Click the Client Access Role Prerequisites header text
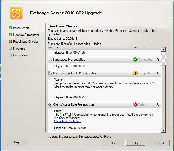 click(x=74, y=104)
